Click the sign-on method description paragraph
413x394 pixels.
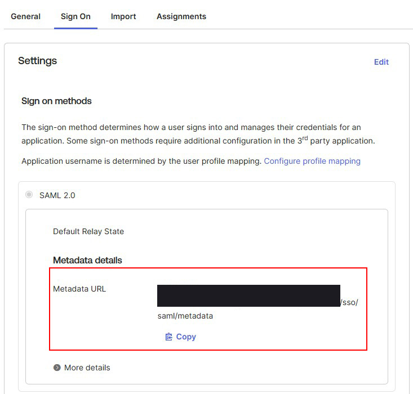(197, 134)
